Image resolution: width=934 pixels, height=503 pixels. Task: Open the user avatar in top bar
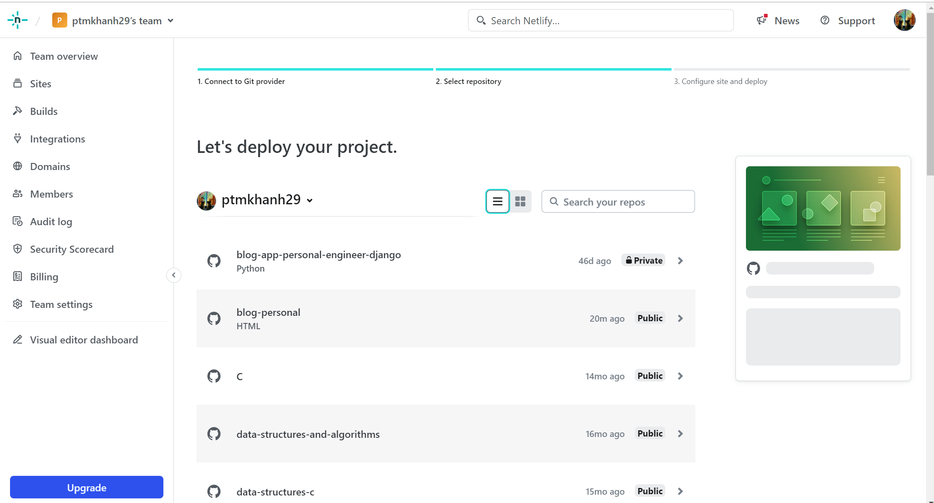click(904, 20)
